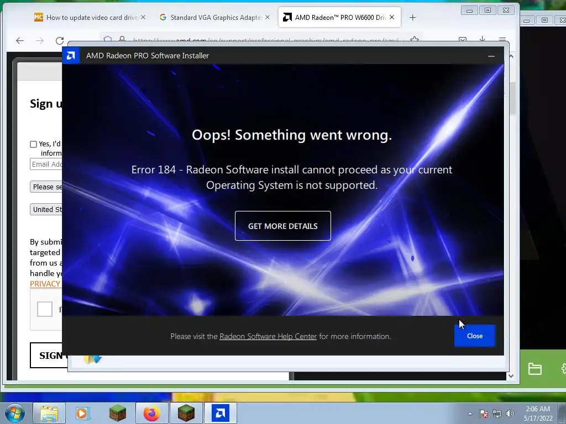Select AMD installer taskbar button
This screenshot has width=566, height=424.
(x=220, y=413)
